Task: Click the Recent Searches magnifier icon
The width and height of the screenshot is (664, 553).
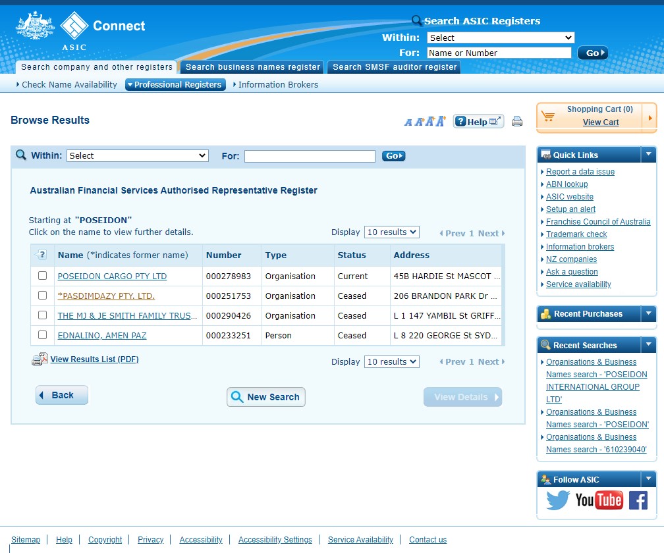Action: tap(546, 345)
